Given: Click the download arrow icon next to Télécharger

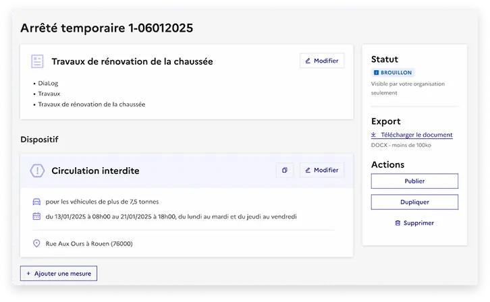Looking at the screenshot, I should click(373, 134).
